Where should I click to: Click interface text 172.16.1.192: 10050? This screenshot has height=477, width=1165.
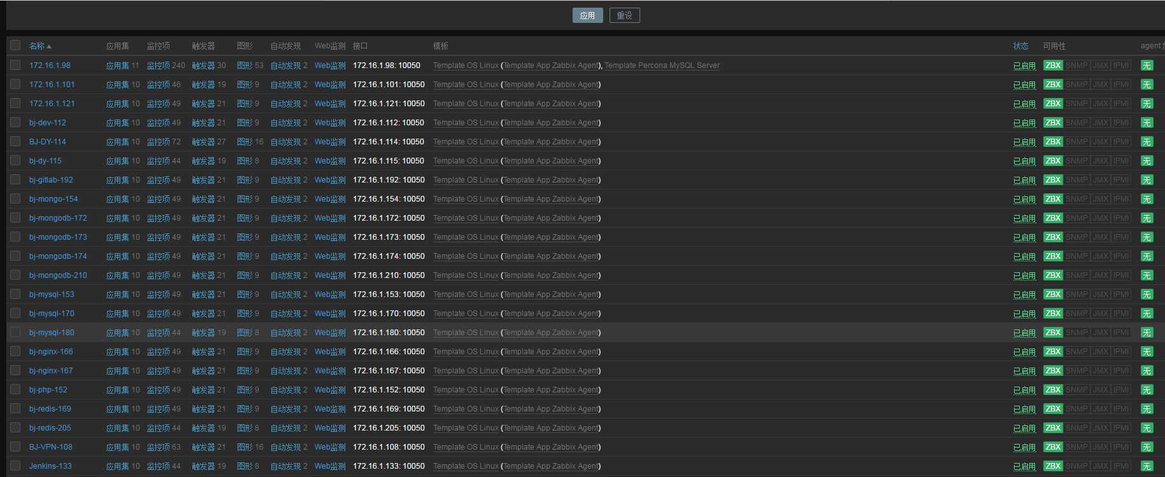tap(389, 180)
